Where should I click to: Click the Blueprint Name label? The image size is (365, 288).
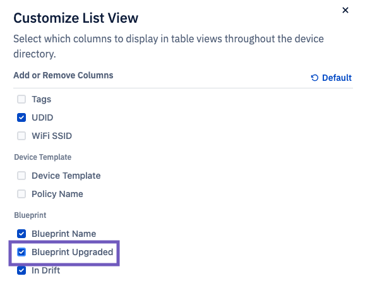tap(64, 234)
